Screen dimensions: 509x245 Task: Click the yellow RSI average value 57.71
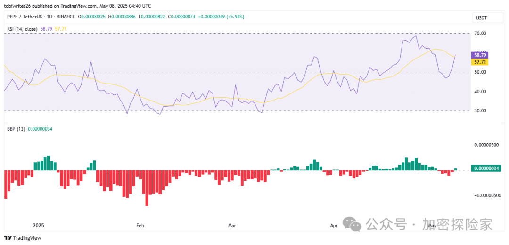tap(61, 29)
